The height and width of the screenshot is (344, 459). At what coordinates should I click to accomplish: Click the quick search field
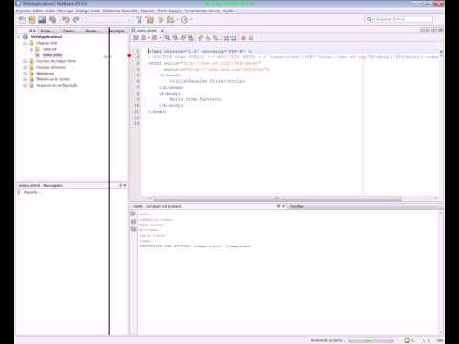tap(399, 19)
